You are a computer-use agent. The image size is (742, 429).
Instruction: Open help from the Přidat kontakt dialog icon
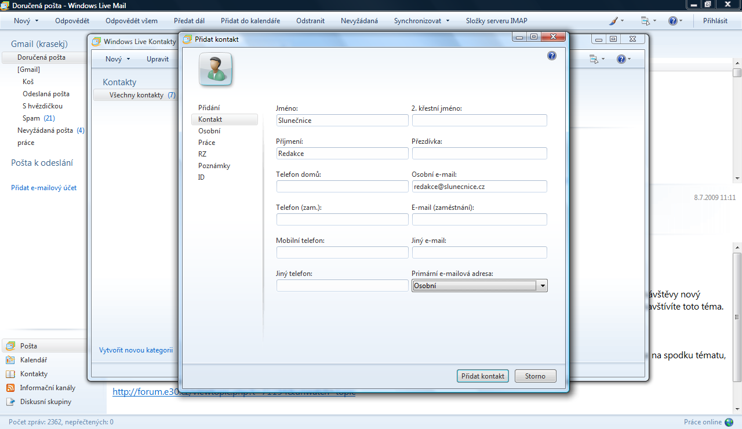tap(552, 56)
